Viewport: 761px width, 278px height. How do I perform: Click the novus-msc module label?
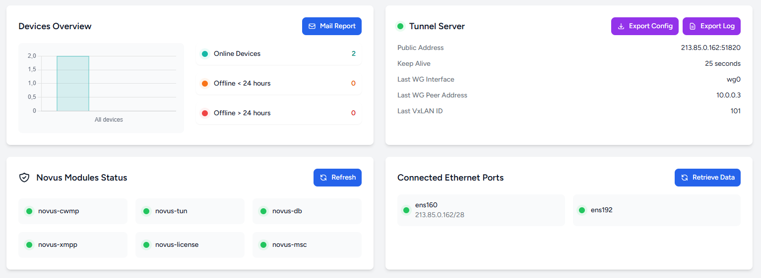(290, 245)
